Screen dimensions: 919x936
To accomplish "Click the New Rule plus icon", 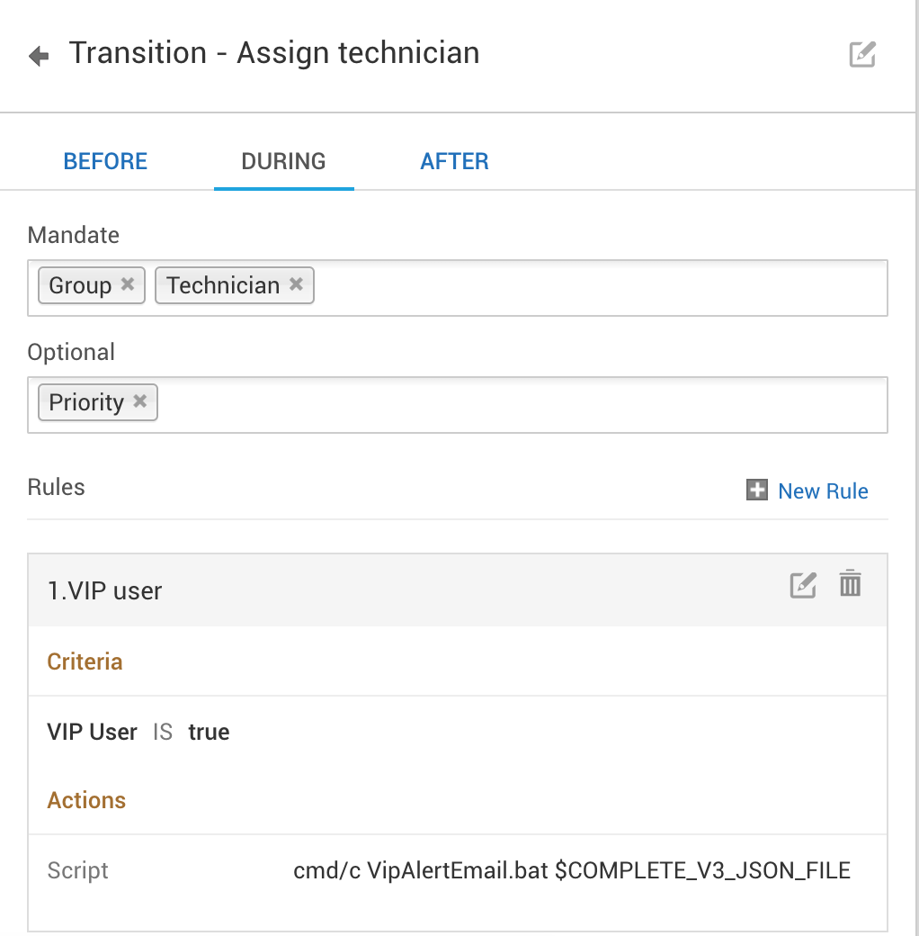I will tap(757, 490).
